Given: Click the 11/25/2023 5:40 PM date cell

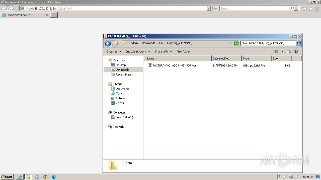Looking at the screenshot, I should [x=225, y=65].
